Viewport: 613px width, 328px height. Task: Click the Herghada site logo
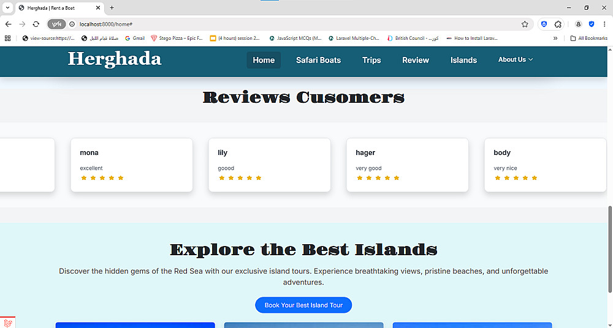115,59
